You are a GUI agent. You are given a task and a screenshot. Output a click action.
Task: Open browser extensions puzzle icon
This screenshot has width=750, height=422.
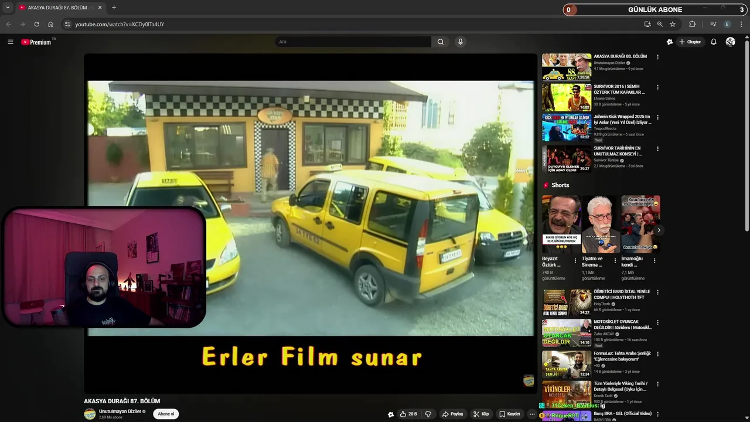click(692, 24)
